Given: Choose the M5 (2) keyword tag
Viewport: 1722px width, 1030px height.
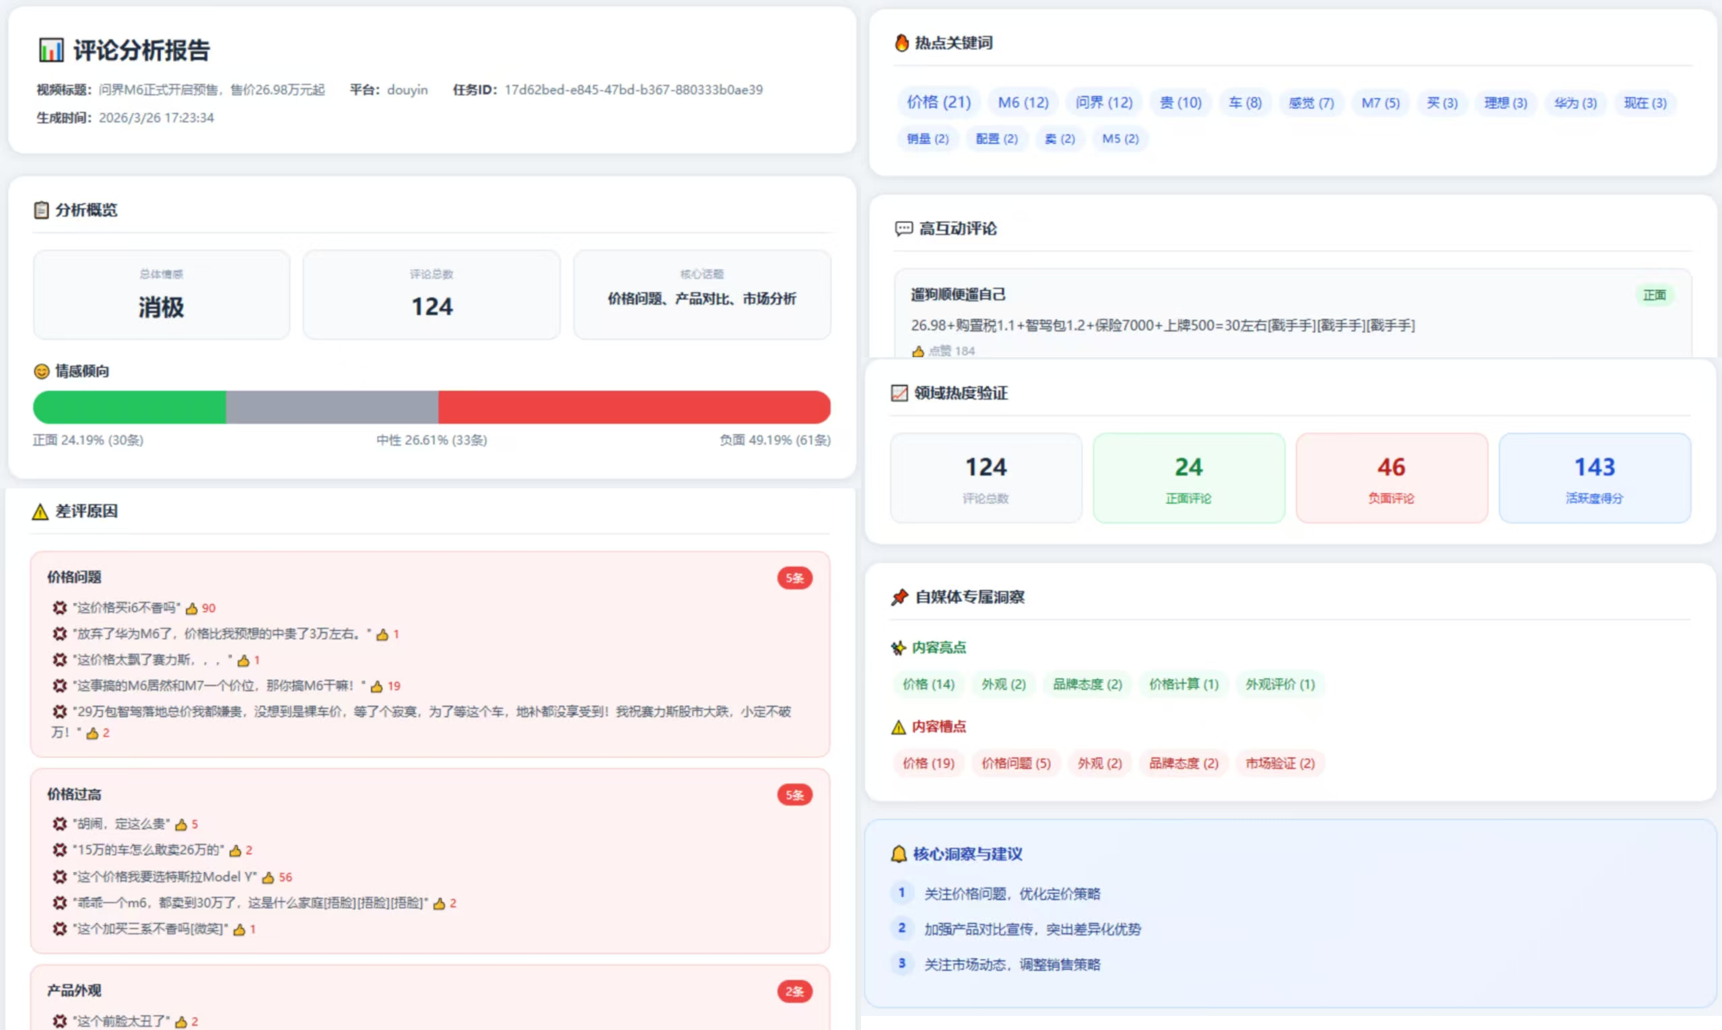Looking at the screenshot, I should click(1120, 139).
